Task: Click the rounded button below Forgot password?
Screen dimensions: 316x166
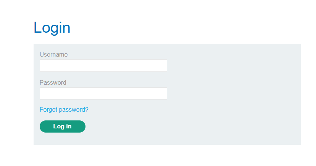Action: click(62, 126)
